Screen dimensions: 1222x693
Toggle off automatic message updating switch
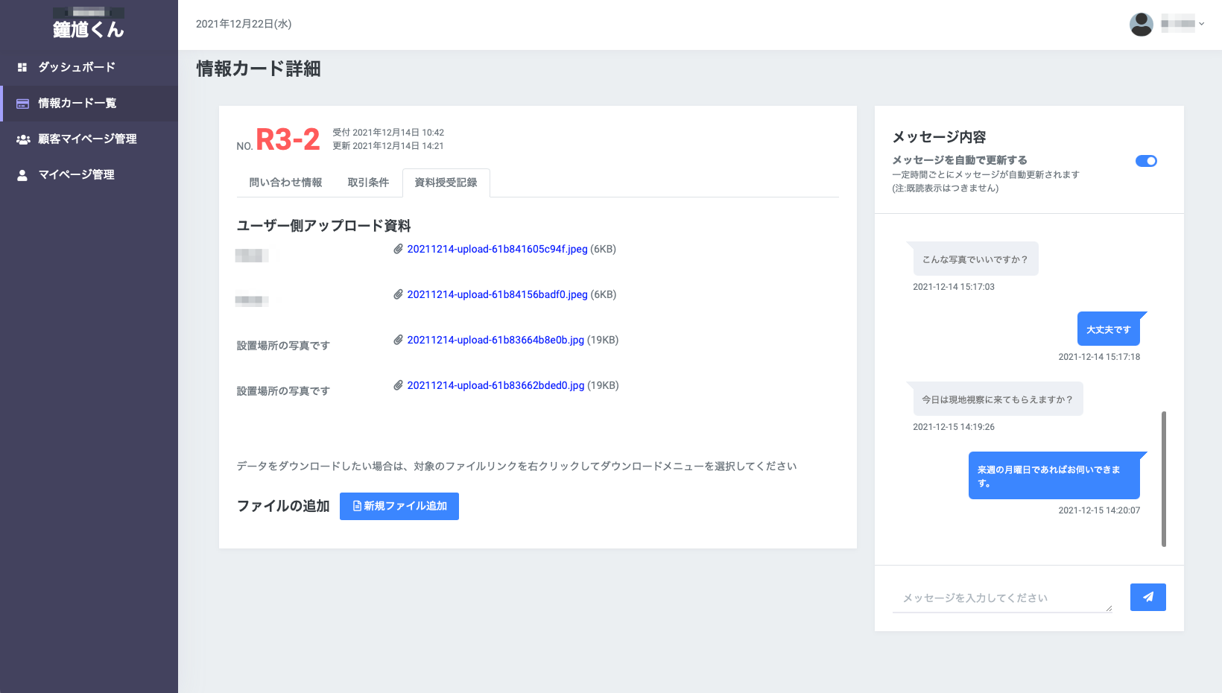[x=1146, y=161]
